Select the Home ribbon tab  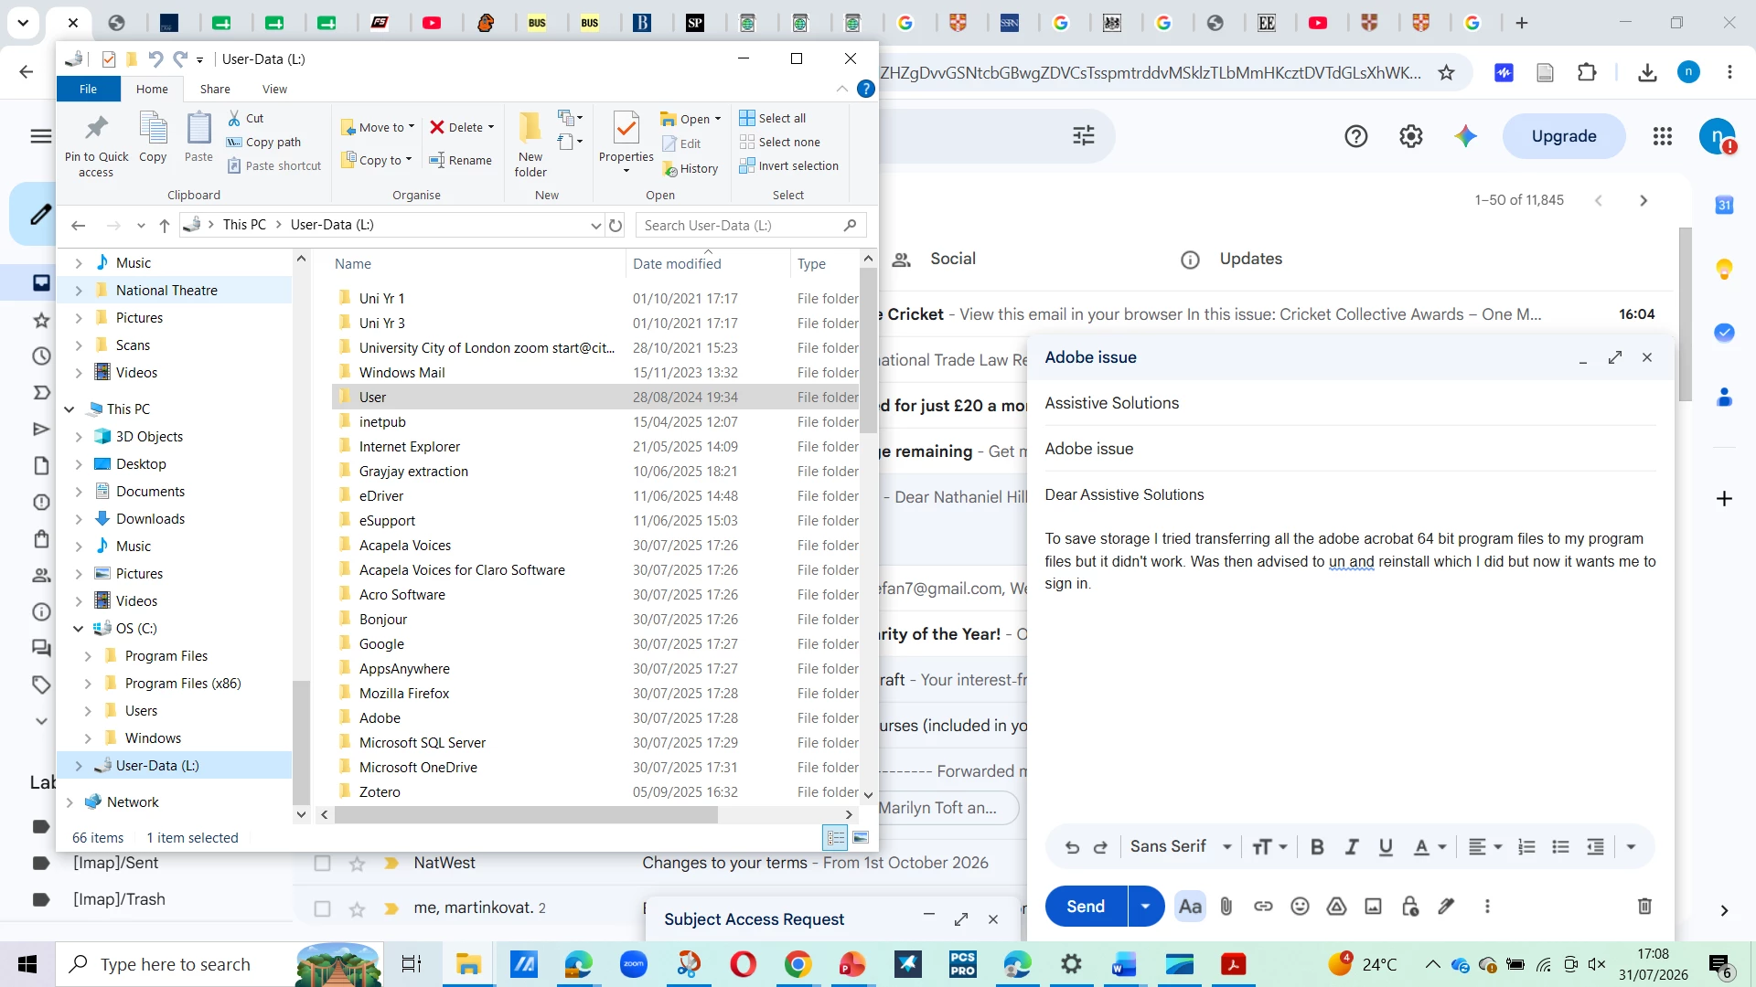tap(152, 89)
